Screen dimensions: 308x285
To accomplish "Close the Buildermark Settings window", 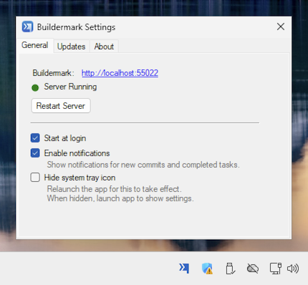I will click(x=281, y=26).
